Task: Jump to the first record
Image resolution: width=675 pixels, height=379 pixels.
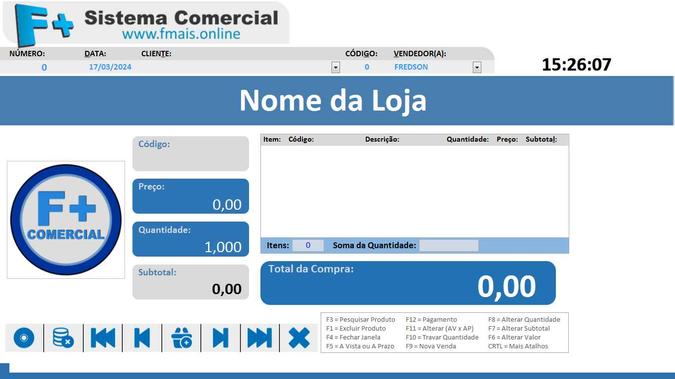Action: (103, 338)
